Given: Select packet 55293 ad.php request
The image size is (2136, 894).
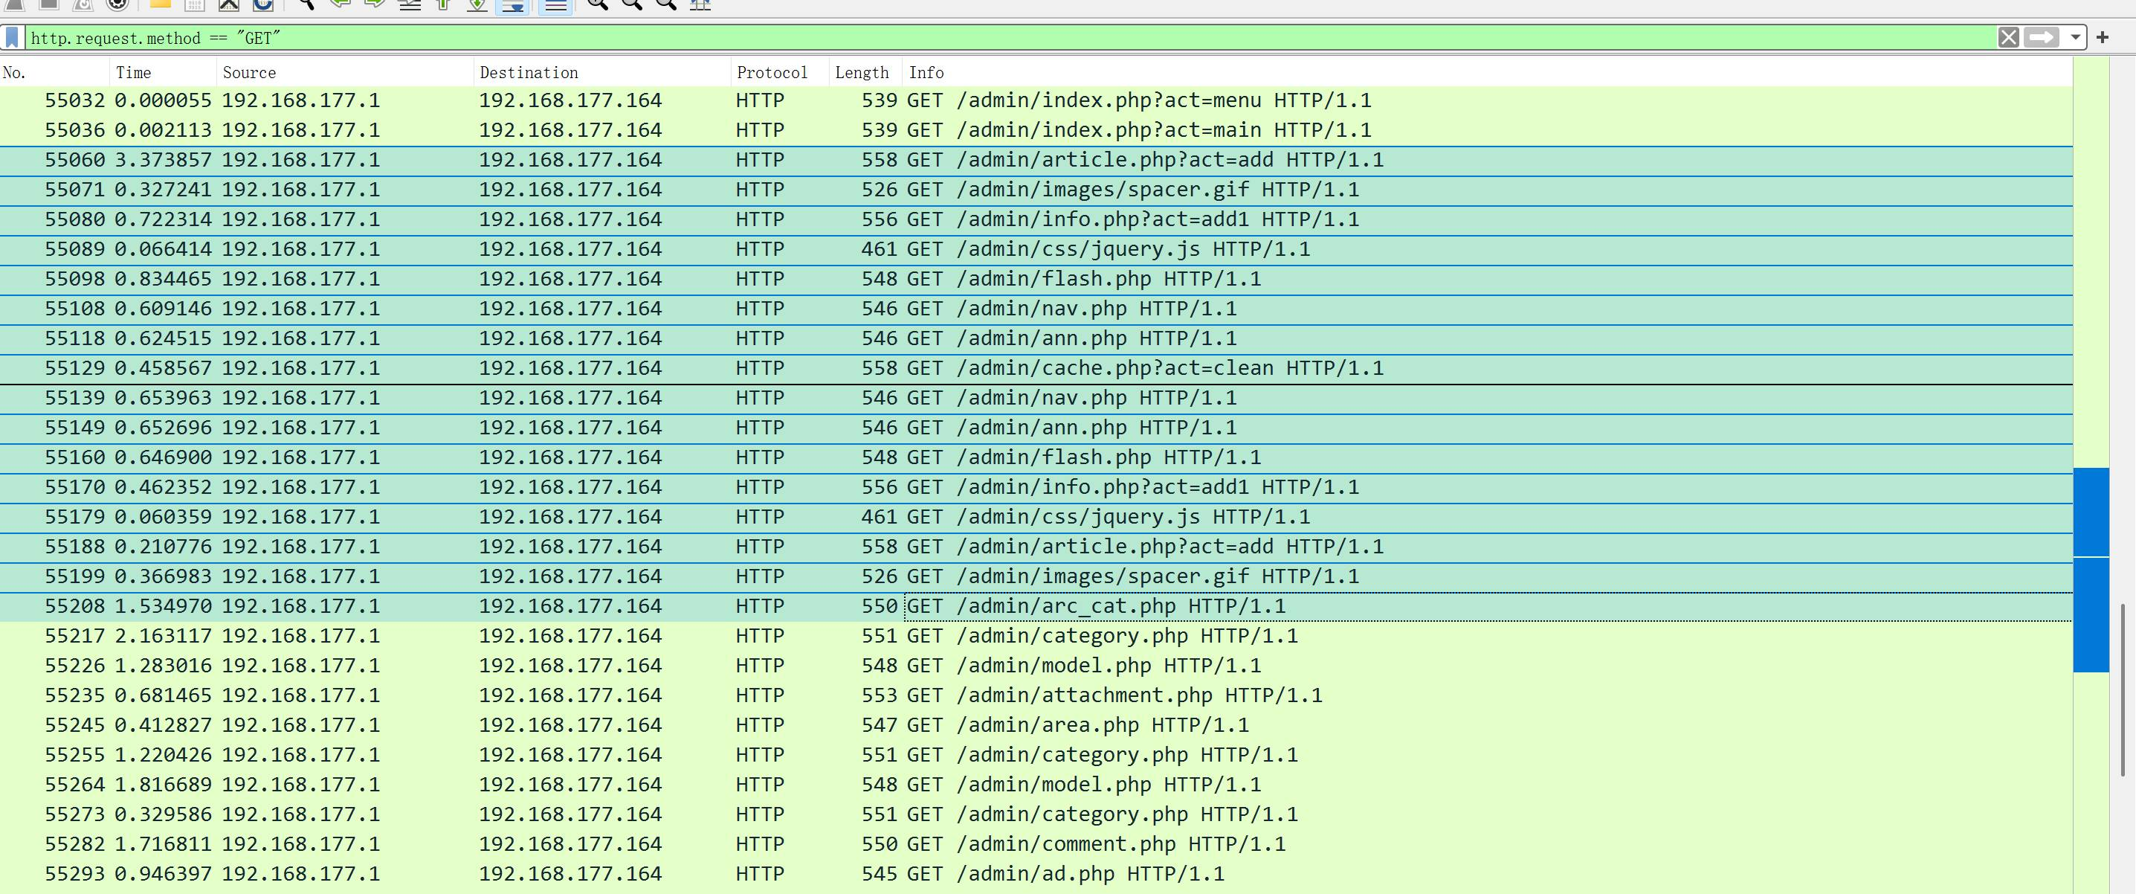Looking at the screenshot, I should (x=1036, y=875).
